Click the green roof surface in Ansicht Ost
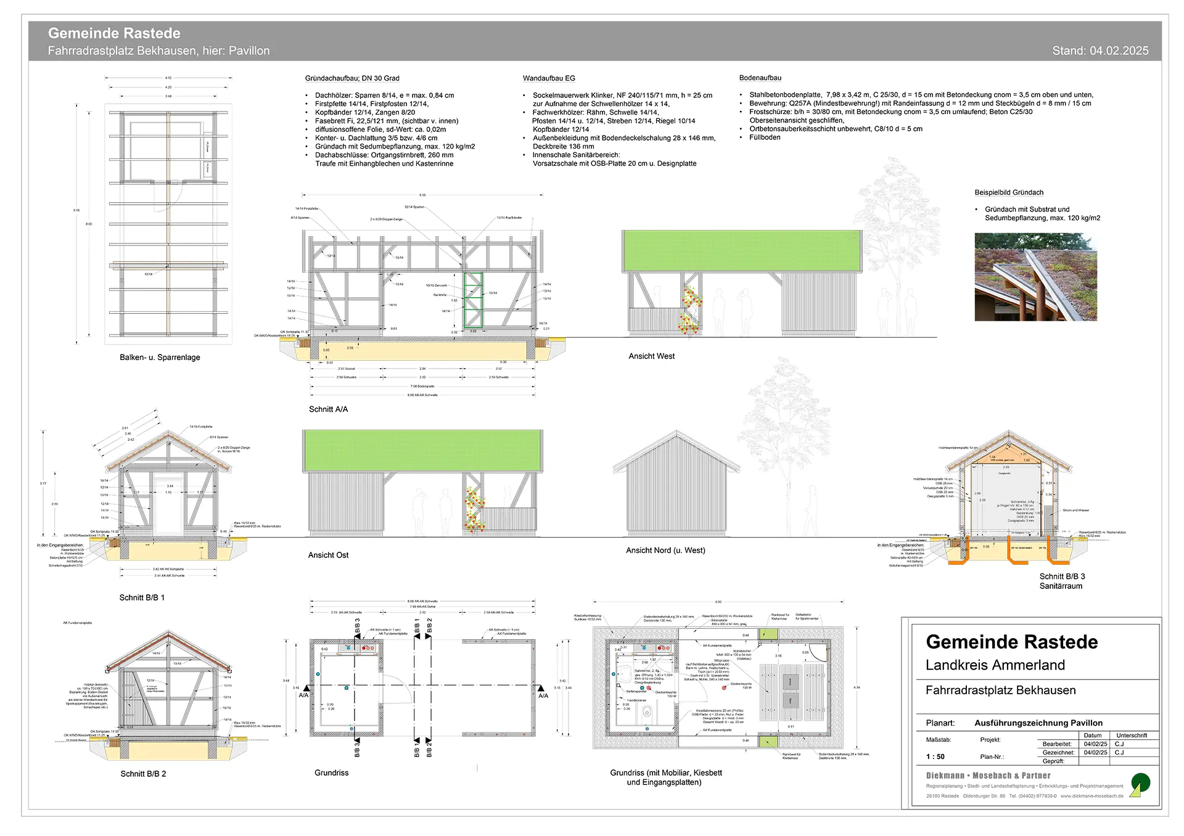Viewport: 1184px width, 836px height. (x=422, y=451)
